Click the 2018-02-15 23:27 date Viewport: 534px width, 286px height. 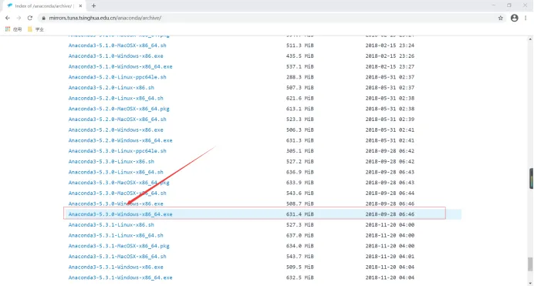[x=390, y=66]
